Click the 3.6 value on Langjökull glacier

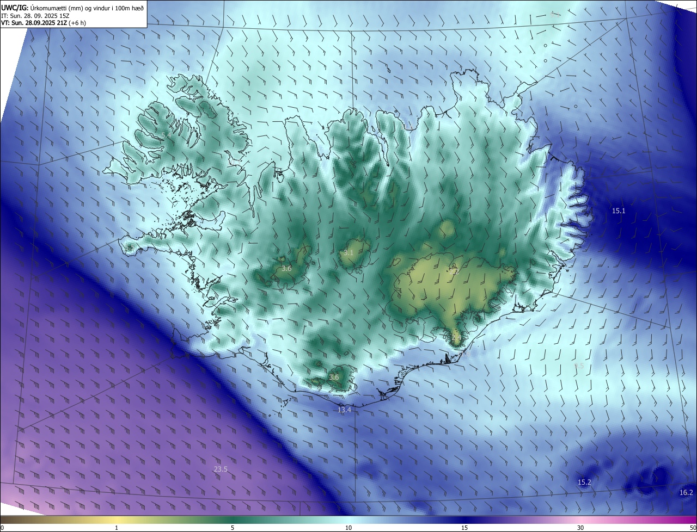point(286,268)
